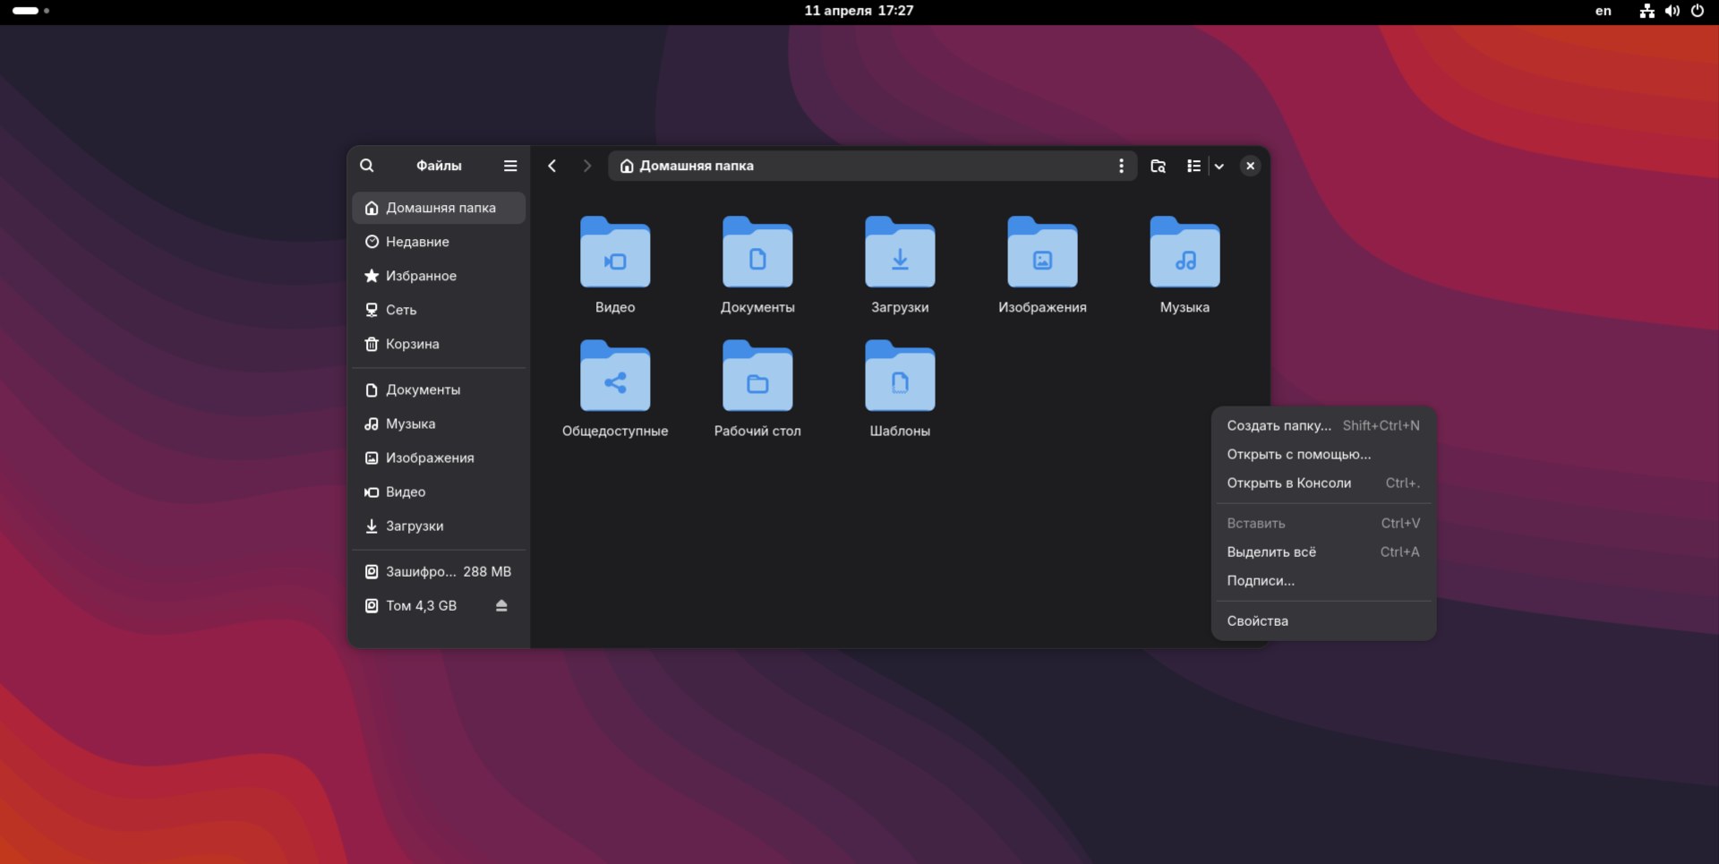Open search with the magnifier icon
Screen dimensions: 1719x864
pyautogui.click(x=367, y=166)
